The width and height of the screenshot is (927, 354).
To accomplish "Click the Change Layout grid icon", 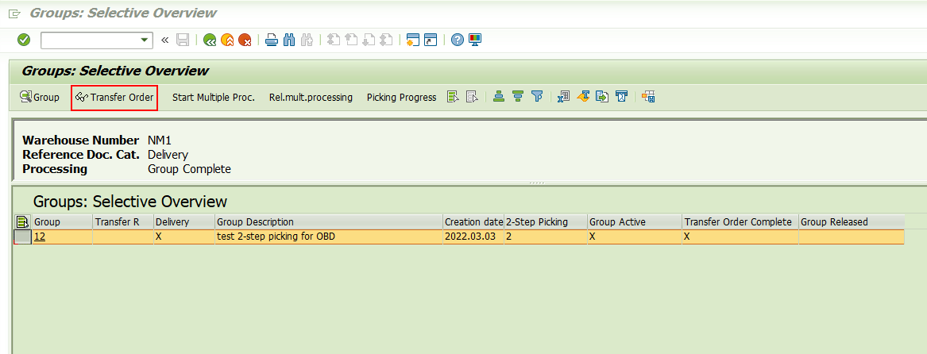I will [648, 98].
